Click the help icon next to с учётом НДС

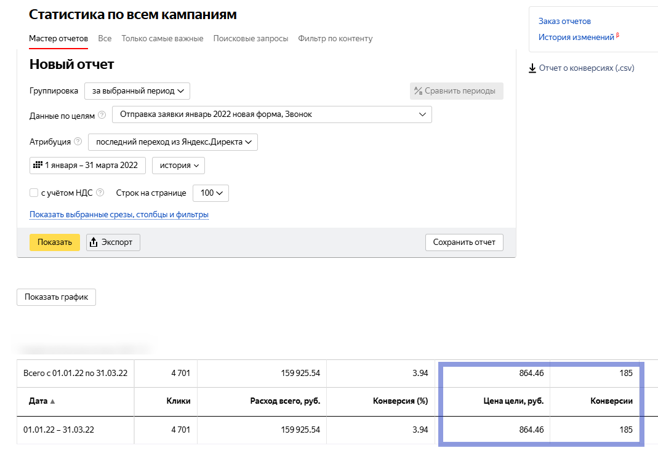100,193
